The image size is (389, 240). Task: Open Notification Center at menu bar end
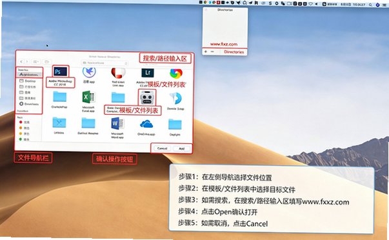pyautogui.click(x=384, y=5)
